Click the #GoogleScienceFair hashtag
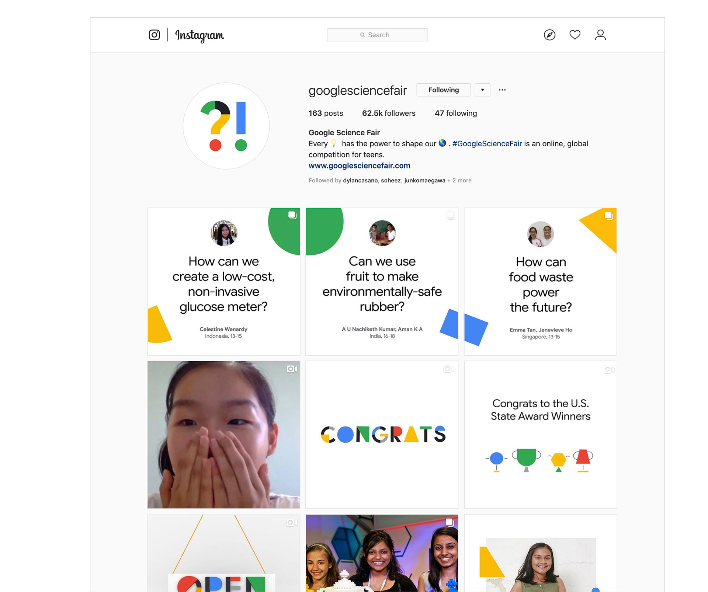The image size is (708, 592). click(487, 144)
